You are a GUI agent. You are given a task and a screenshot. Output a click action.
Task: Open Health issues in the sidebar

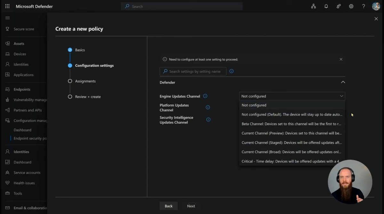24,183
